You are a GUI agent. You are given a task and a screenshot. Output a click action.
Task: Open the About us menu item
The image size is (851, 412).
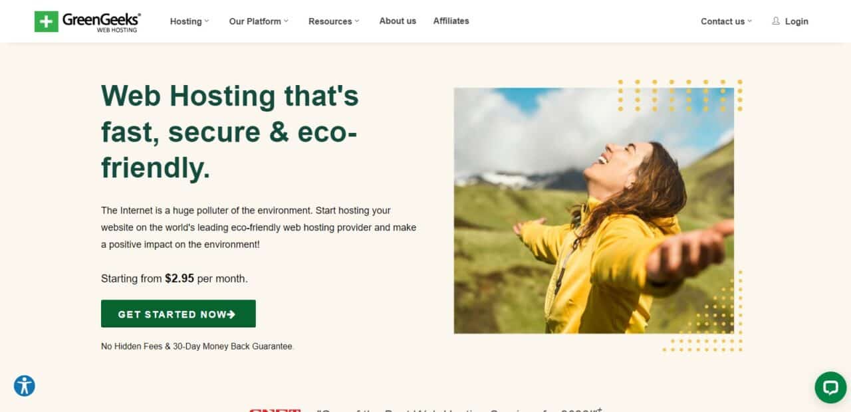[x=398, y=21]
